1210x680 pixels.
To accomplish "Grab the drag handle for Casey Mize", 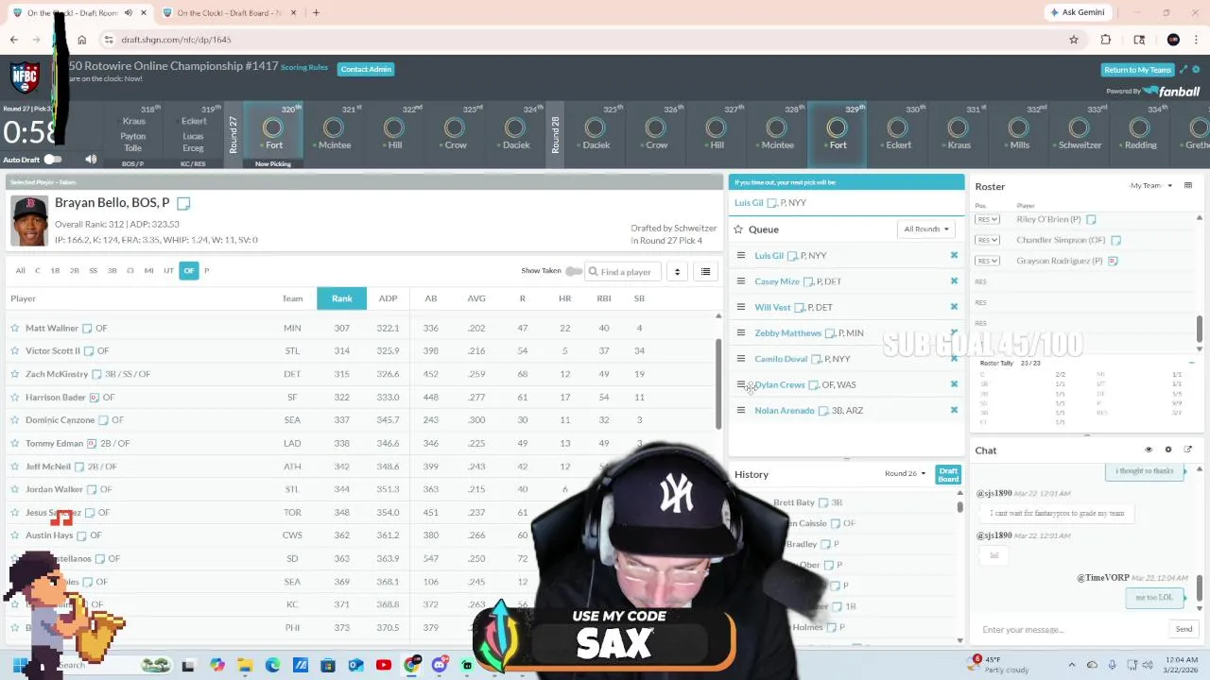I will [x=741, y=281].
